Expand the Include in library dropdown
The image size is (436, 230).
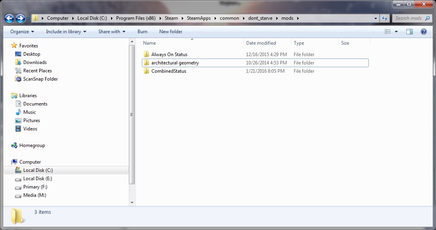click(66, 32)
